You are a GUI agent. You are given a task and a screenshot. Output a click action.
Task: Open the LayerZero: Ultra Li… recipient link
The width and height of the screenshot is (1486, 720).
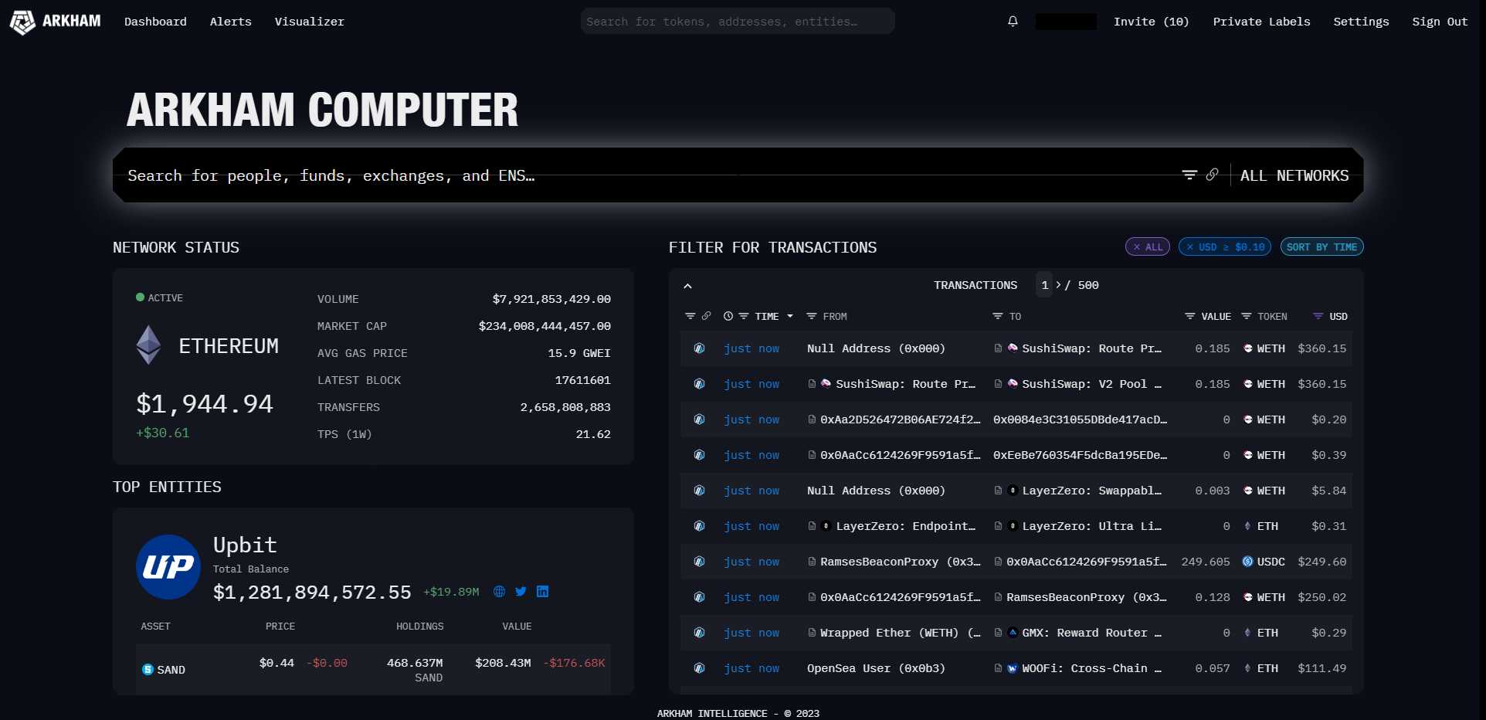pyautogui.click(x=1091, y=526)
